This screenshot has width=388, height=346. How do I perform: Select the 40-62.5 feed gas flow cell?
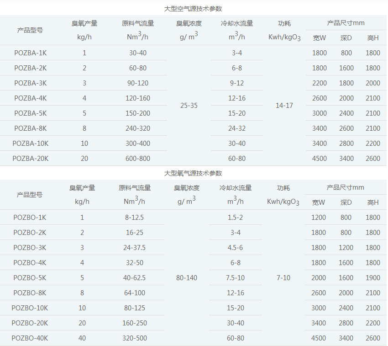(x=135, y=278)
